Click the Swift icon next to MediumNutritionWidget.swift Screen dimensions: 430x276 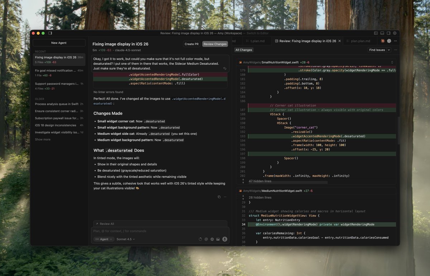click(x=240, y=191)
